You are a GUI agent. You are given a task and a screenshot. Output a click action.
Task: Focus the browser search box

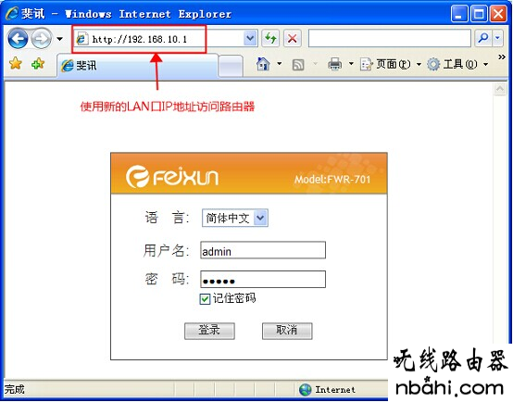(x=390, y=38)
